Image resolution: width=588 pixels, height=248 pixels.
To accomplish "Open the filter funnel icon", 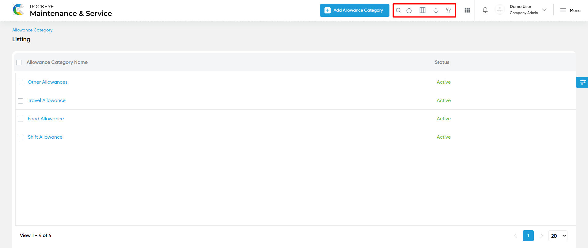I will point(449,10).
